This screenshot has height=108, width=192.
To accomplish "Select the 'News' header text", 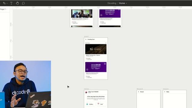I will coord(168,92).
